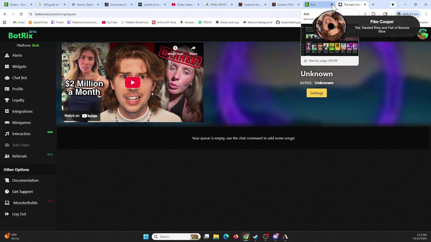The width and height of the screenshot is (431, 242).
Task: Open Steam from taskbar
Action: (x=256, y=237)
